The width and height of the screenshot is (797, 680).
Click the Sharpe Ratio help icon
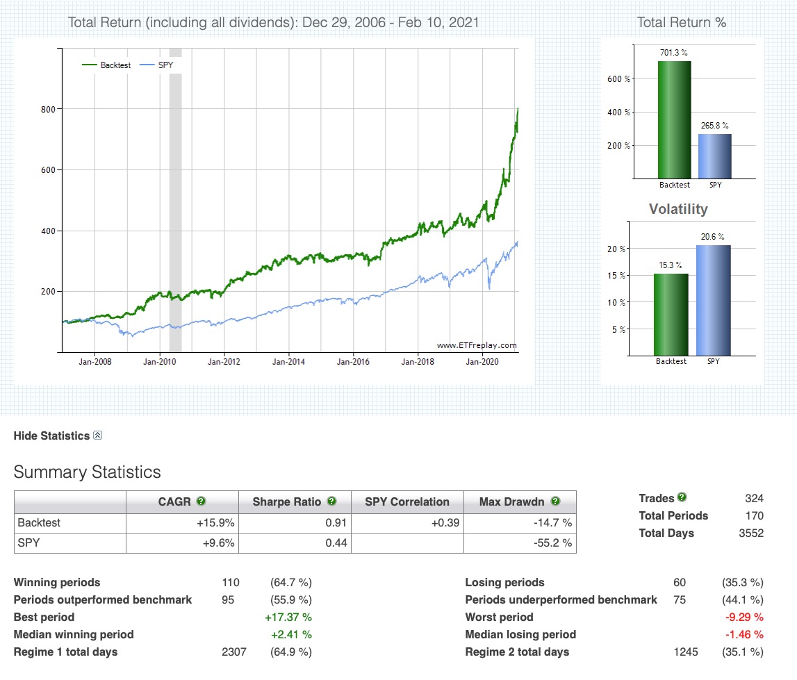[x=331, y=501]
